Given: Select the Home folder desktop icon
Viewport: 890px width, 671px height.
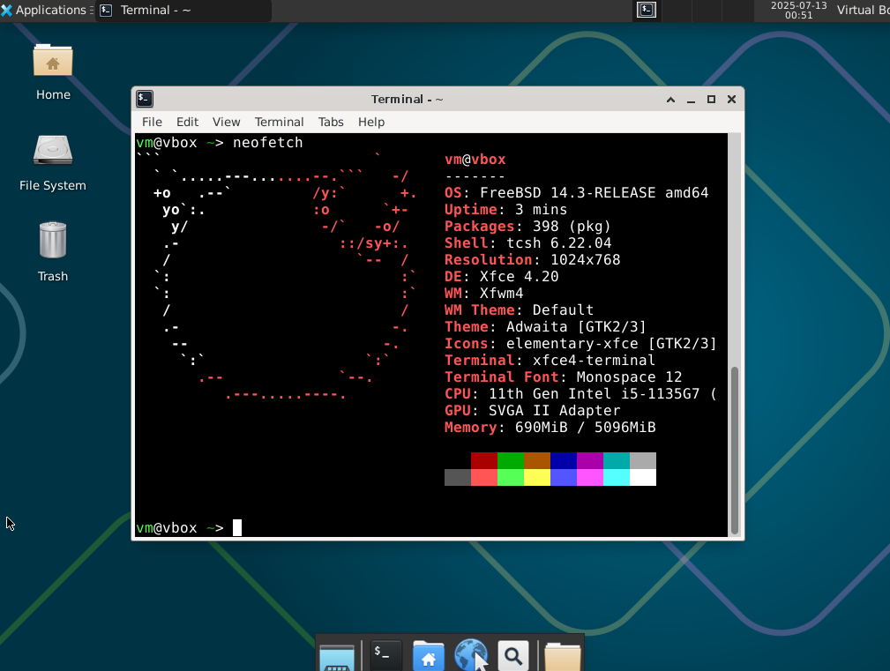Looking at the screenshot, I should 53,72.
